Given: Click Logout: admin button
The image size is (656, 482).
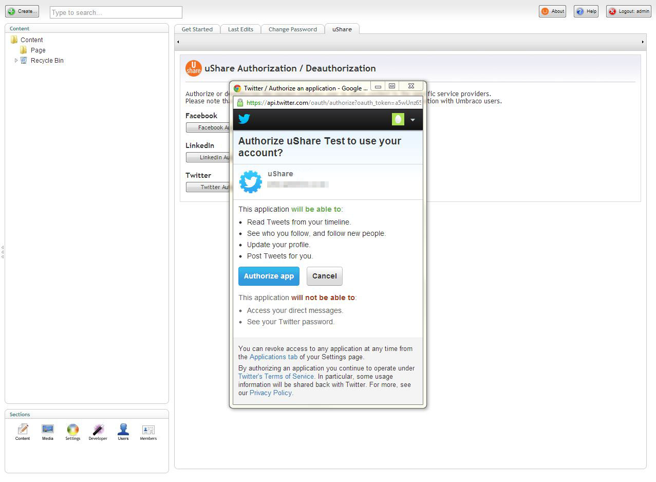Looking at the screenshot, I should click(x=629, y=11).
